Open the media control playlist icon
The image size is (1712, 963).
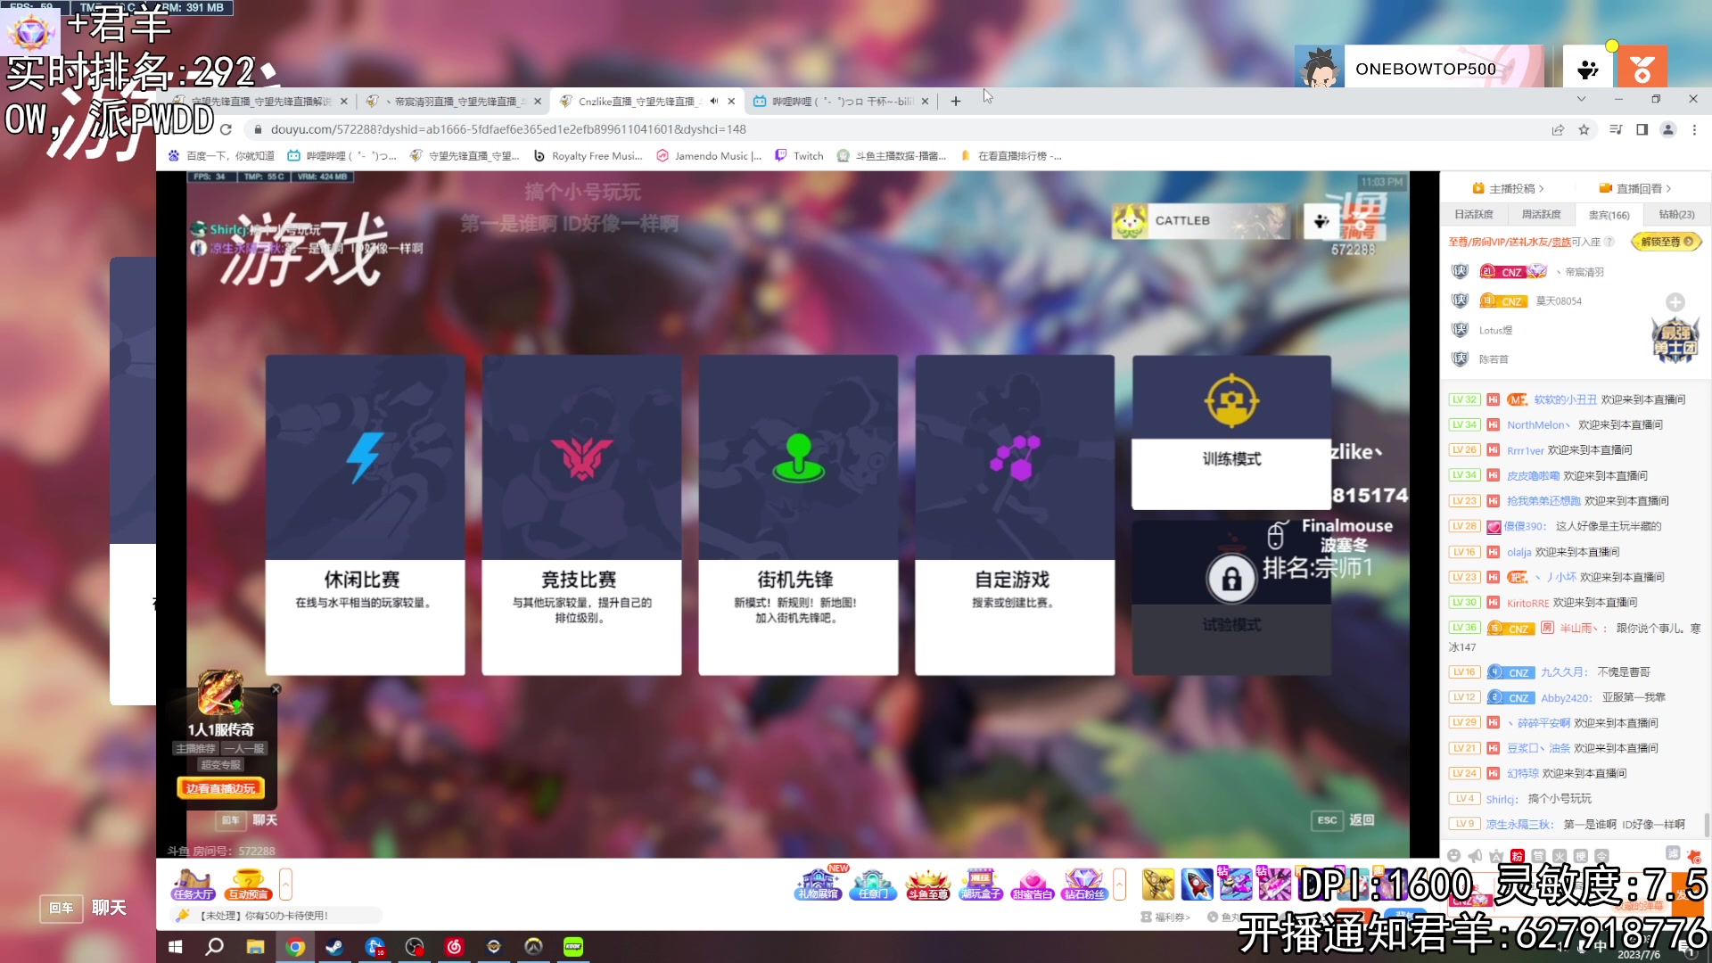tap(1615, 129)
